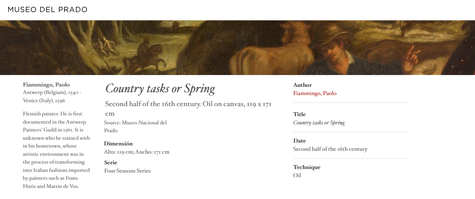
Task: Select the italic Country tasks or Spring title value
Action: click(319, 123)
